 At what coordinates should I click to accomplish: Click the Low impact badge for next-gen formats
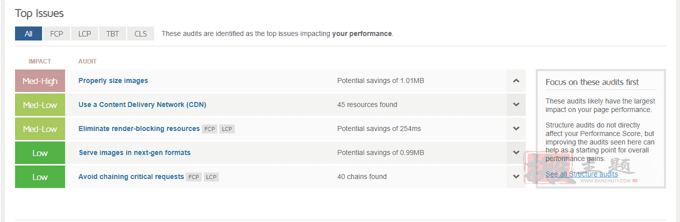(x=40, y=153)
